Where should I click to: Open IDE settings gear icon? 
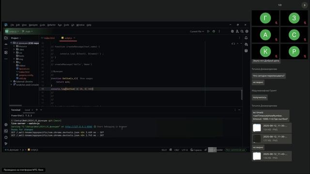pos(247,31)
